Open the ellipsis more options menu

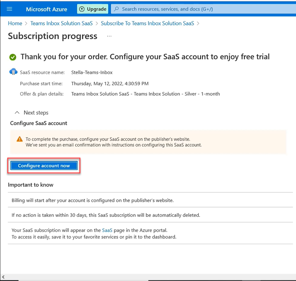tap(109, 36)
